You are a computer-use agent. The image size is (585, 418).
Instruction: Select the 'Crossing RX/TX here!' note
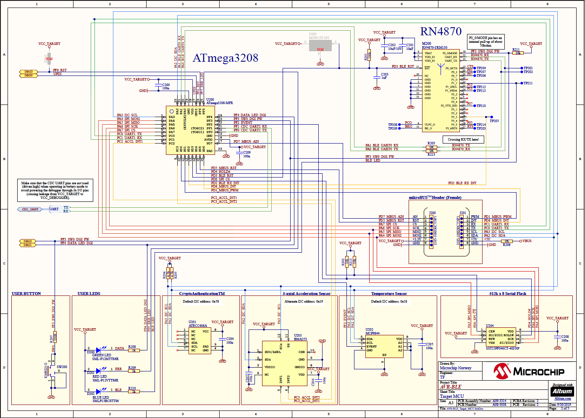coord(463,139)
